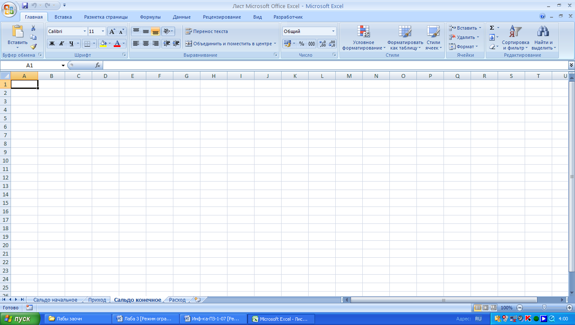Click the zoom slider handle

tap(544, 308)
